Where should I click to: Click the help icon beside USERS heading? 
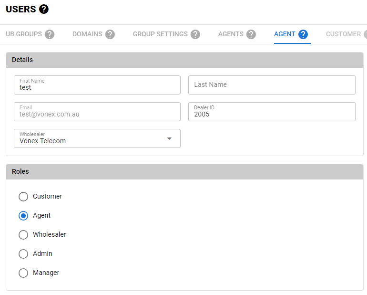(x=44, y=9)
